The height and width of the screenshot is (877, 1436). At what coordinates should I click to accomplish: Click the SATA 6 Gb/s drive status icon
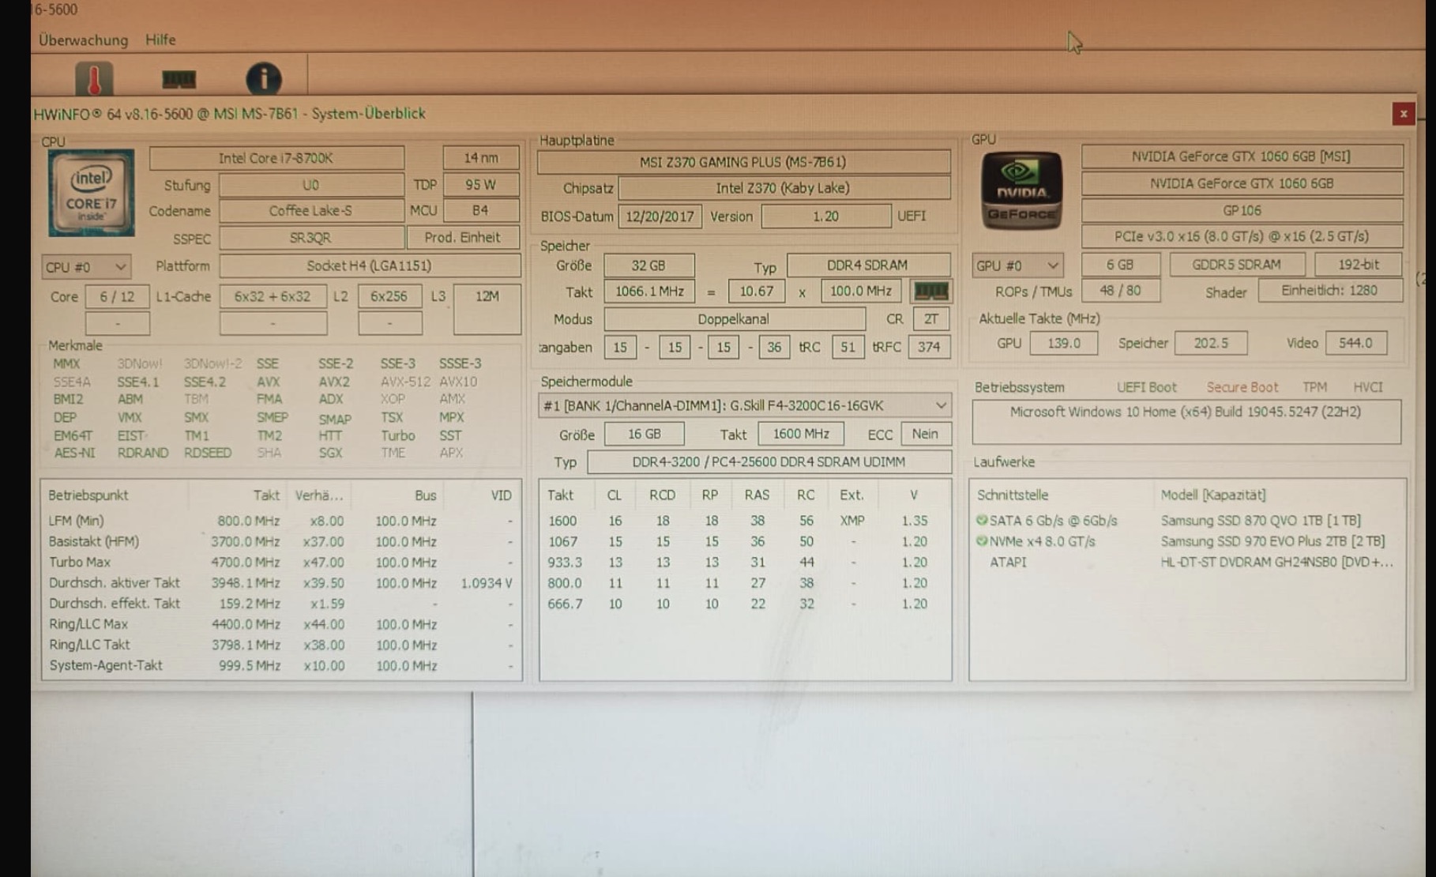tap(982, 520)
